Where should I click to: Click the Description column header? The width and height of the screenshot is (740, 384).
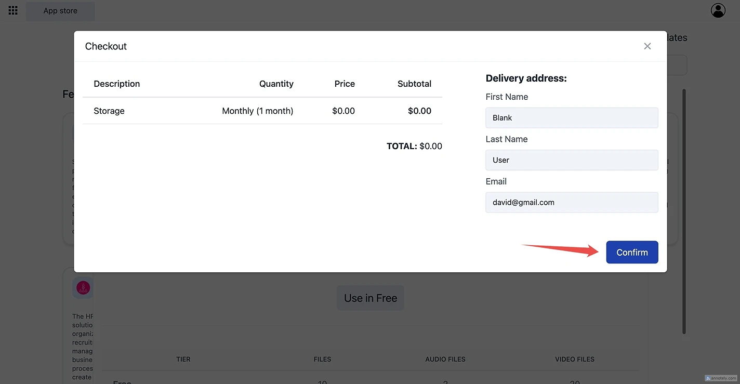tap(116, 84)
